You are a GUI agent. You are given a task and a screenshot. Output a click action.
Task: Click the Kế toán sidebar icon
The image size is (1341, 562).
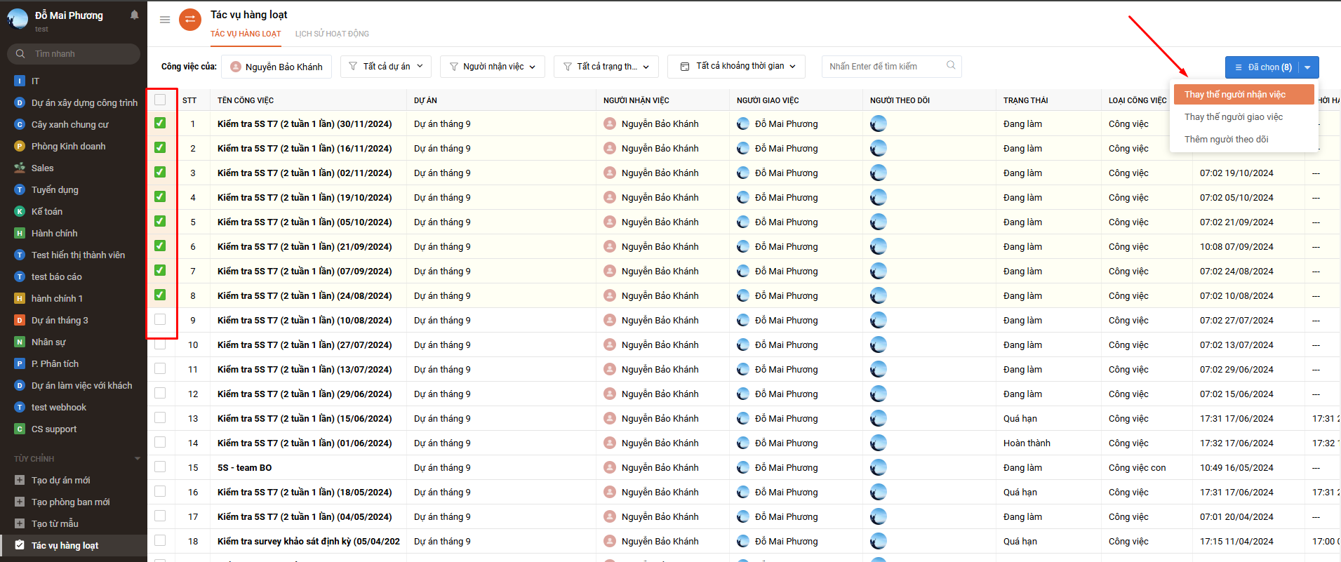(x=20, y=211)
